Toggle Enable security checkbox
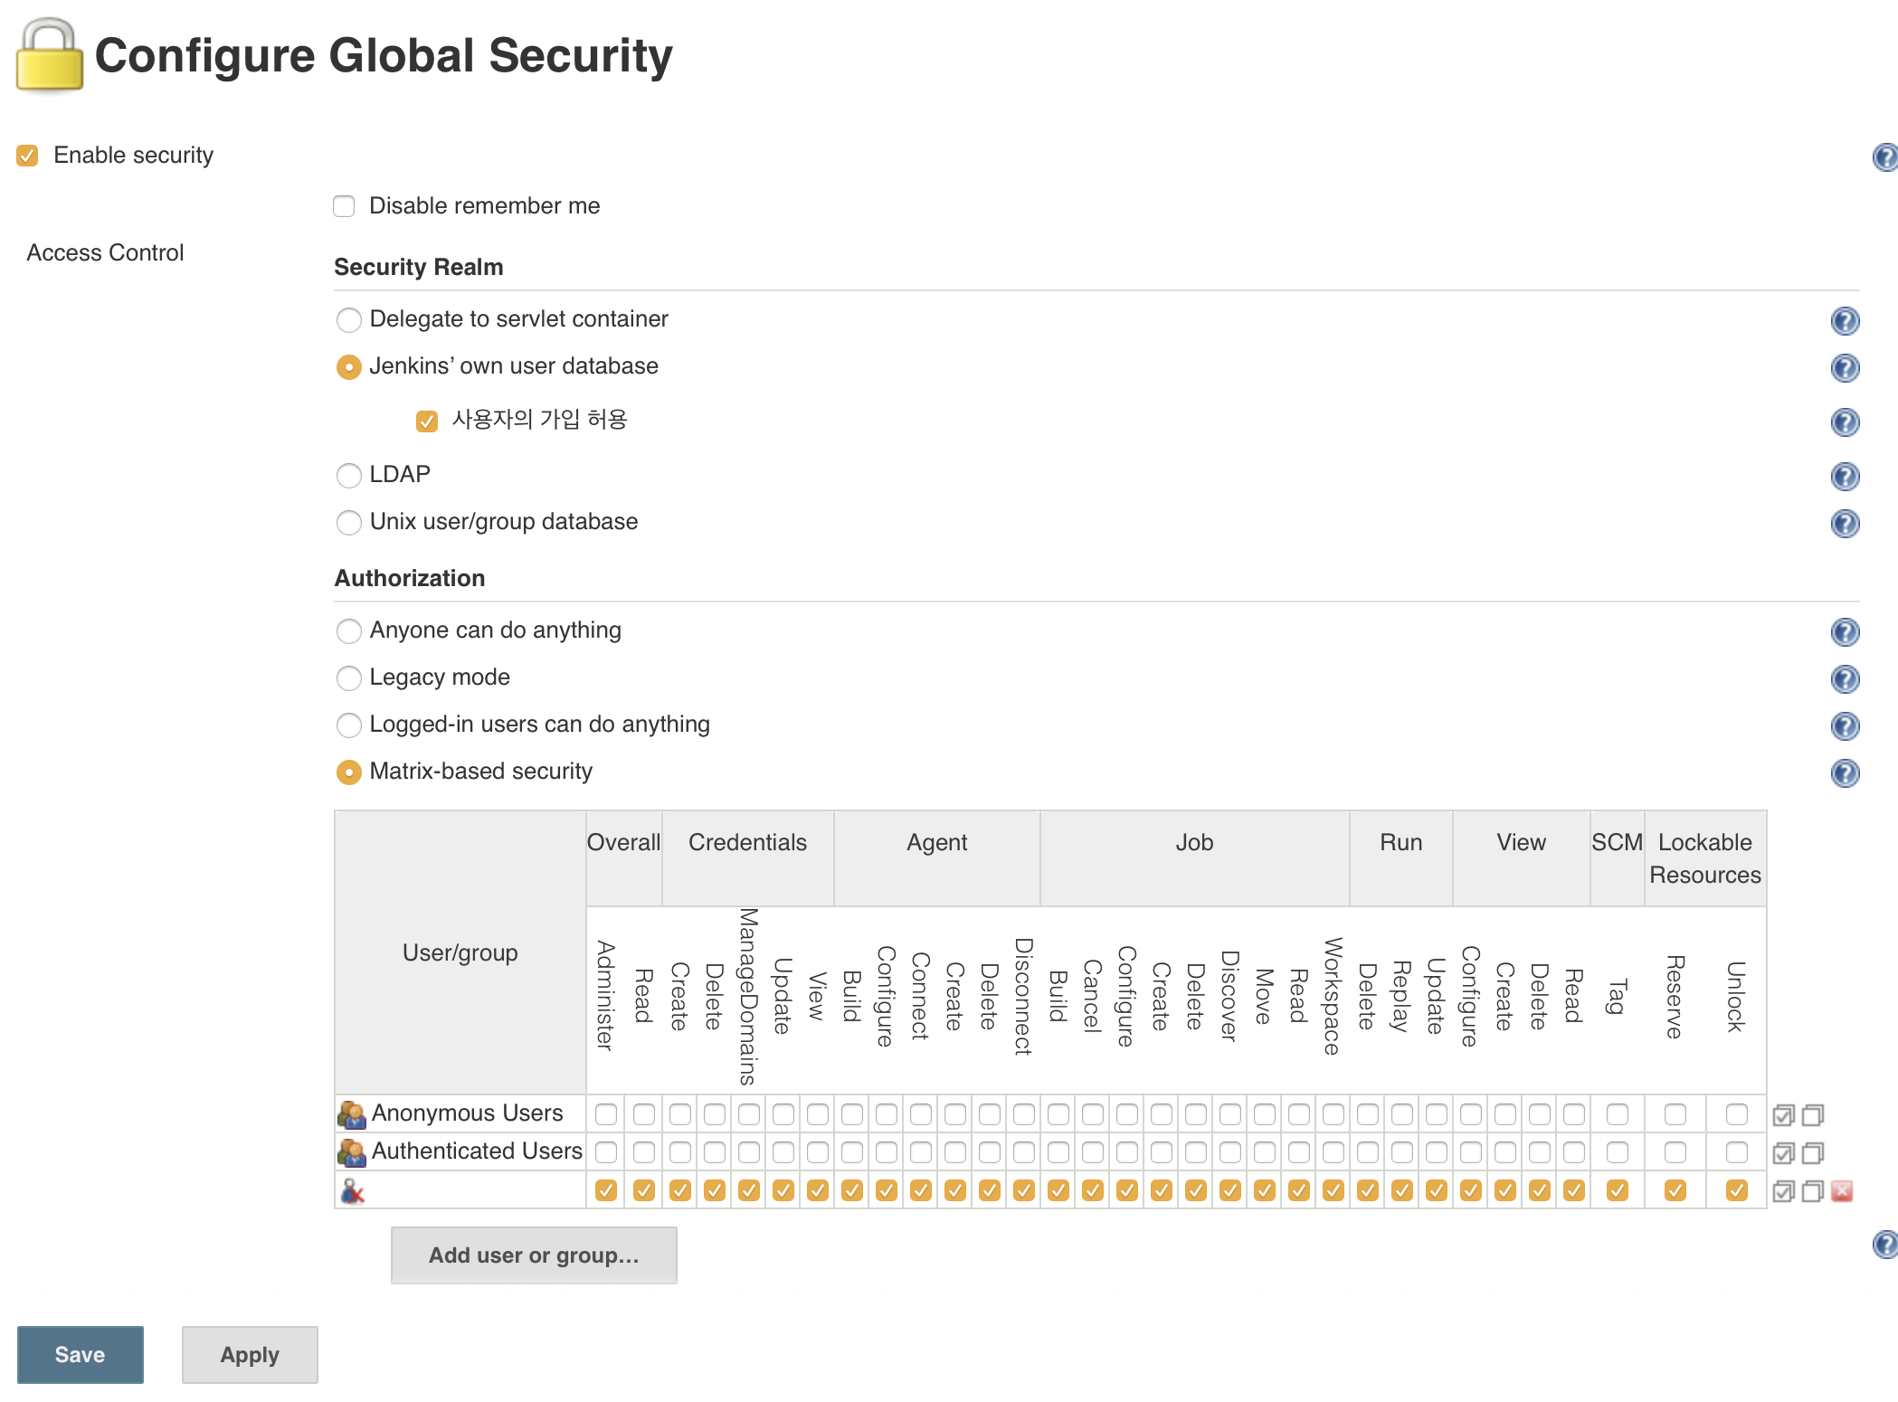This screenshot has height=1402, width=1898. point(27,156)
